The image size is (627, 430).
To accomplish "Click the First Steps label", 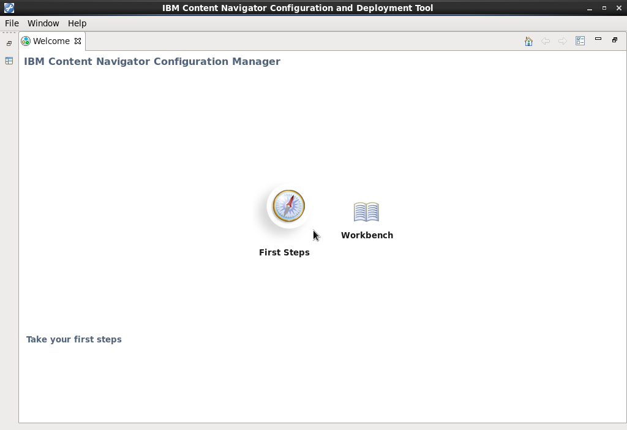I will pos(284,252).
